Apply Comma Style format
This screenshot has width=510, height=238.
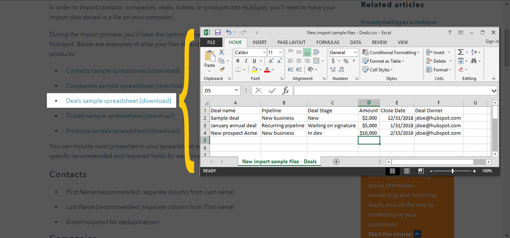354,61
